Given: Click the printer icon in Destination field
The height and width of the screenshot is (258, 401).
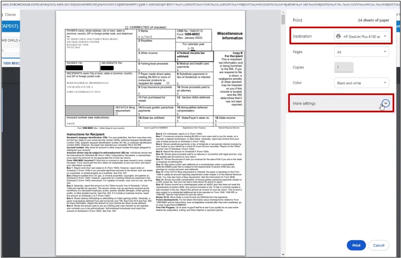Looking at the screenshot, I should 339,36.
